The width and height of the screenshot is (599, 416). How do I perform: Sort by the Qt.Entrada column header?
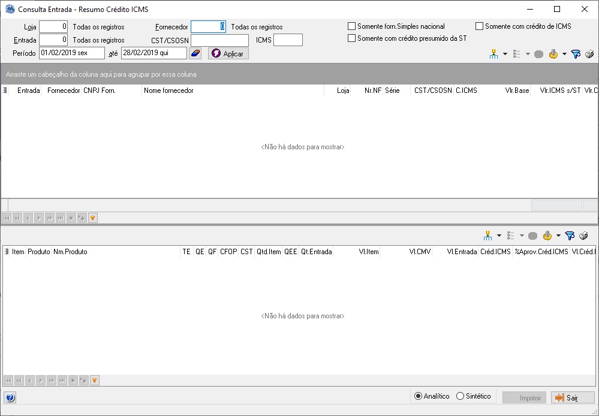[x=316, y=252]
